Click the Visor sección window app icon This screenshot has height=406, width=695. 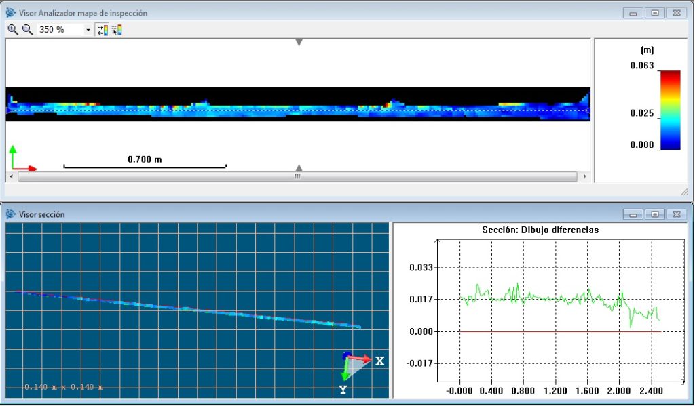click(x=10, y=214)
